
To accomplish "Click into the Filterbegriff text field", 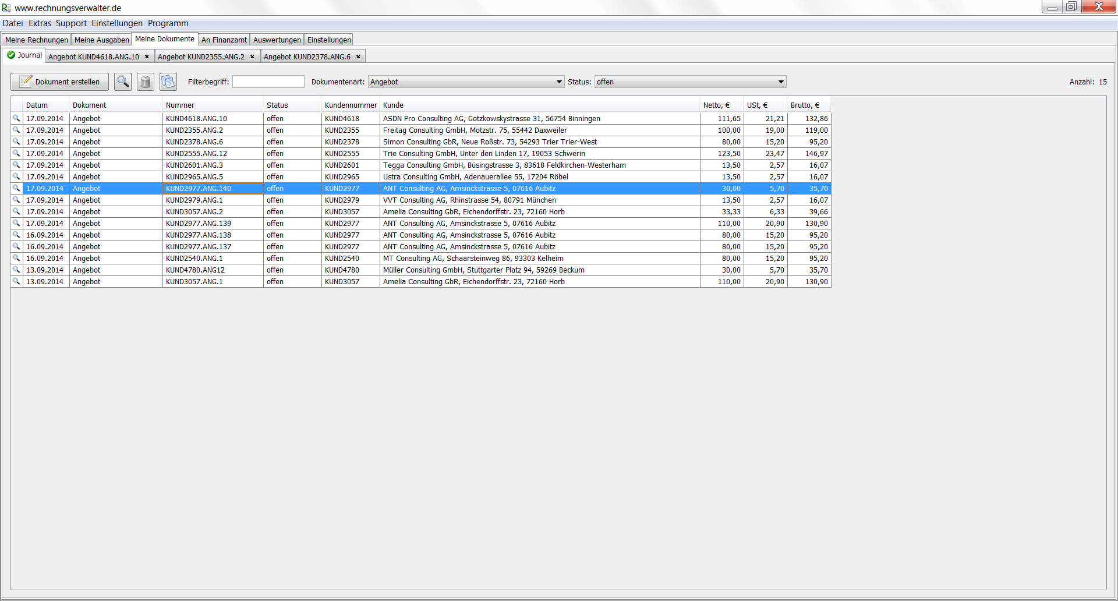I will [x=268, y=82].
